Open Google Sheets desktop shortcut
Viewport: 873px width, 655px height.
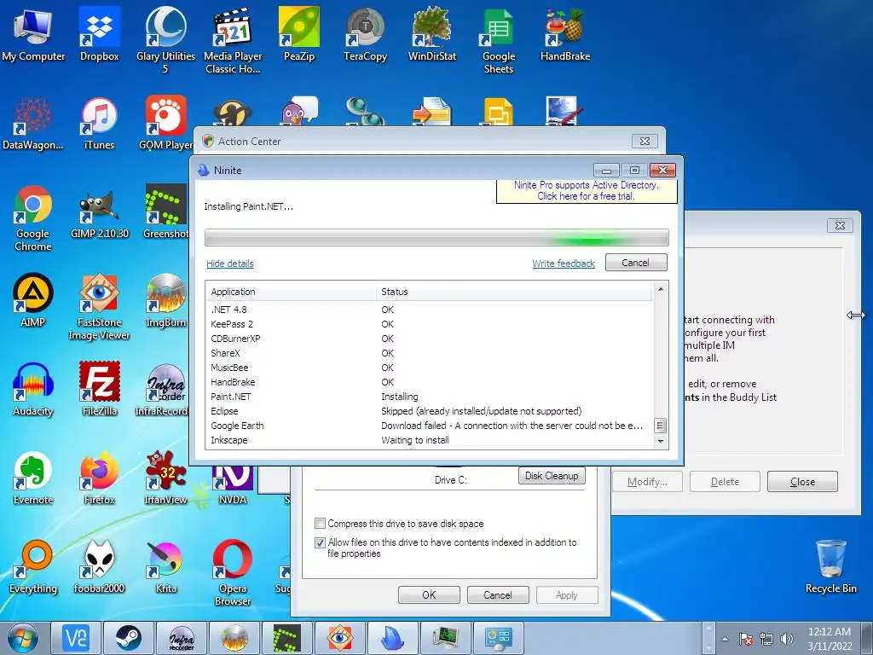click(x=498, y=40)
